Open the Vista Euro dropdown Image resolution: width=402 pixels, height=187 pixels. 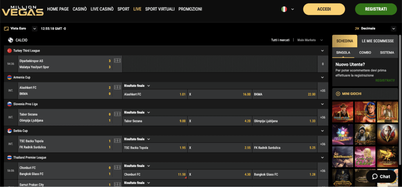tap(35, 29)
